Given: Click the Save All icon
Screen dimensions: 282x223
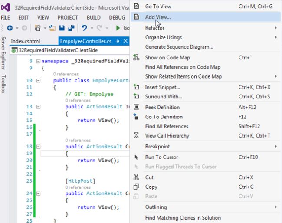Looking at the screenshot, I should point(71,28).
